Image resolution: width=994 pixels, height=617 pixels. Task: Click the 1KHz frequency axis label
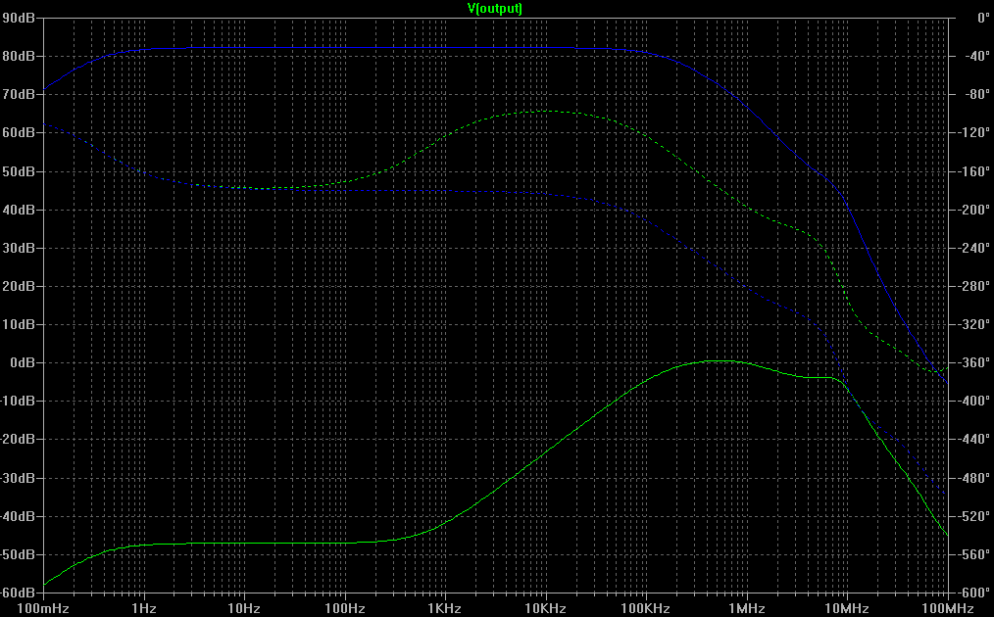pos(444,608)
